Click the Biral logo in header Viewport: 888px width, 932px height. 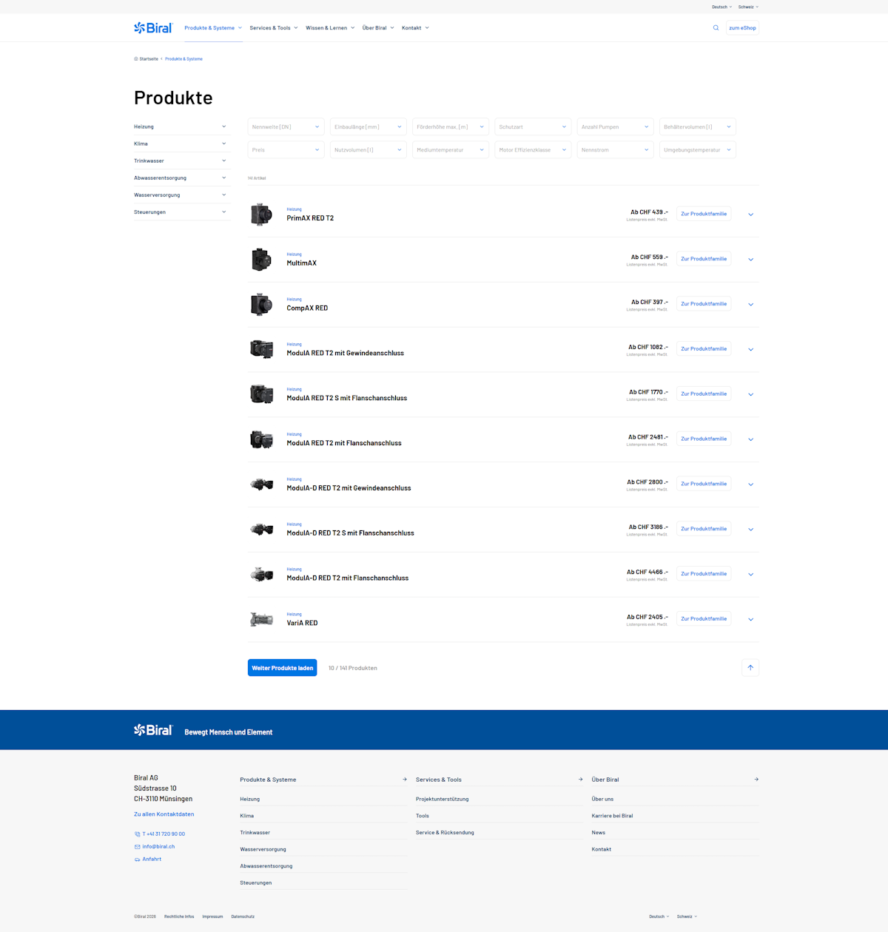point(153,28)
